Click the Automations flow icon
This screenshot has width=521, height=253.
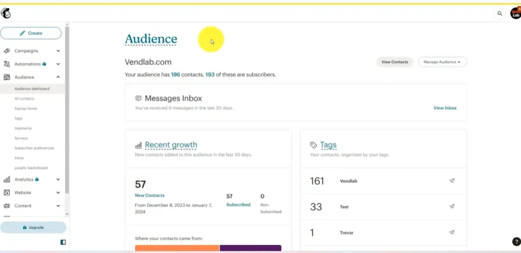pyautogui.click(x=7, y=64)
